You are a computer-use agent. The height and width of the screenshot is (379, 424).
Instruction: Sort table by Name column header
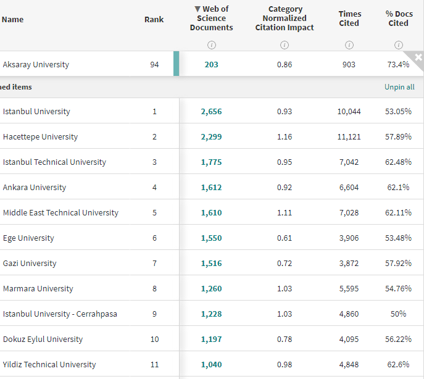pos(13,19)
